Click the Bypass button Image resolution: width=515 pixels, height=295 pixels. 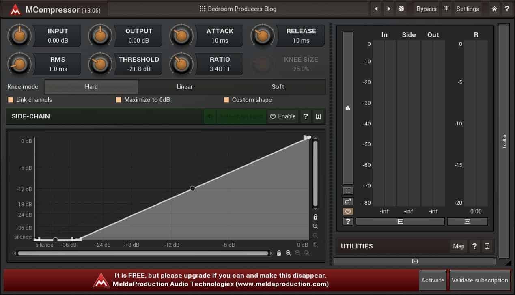tap(426, 9)
